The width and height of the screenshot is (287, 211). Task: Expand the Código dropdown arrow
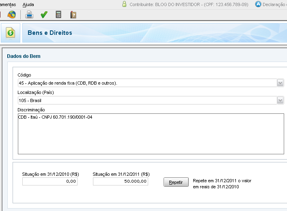pyautogui.click(x=280, y=83)
